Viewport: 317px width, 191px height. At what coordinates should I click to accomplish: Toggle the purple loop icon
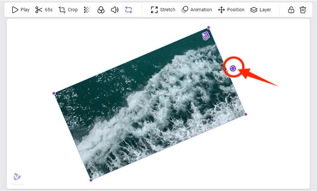[128, 10]
